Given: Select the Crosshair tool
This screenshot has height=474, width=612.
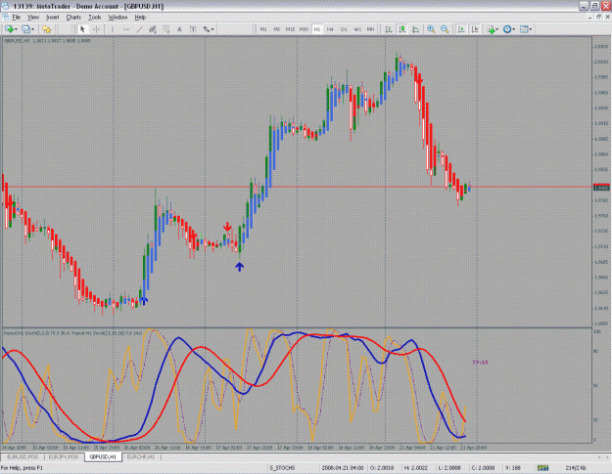Looking at the screenshot, I should click(96, 29).
